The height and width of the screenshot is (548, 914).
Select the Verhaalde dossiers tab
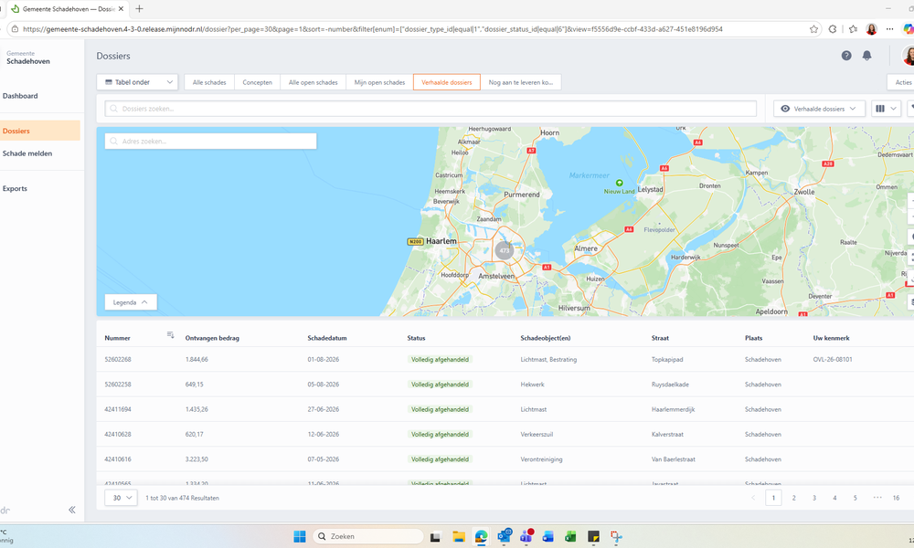point(447,82)
